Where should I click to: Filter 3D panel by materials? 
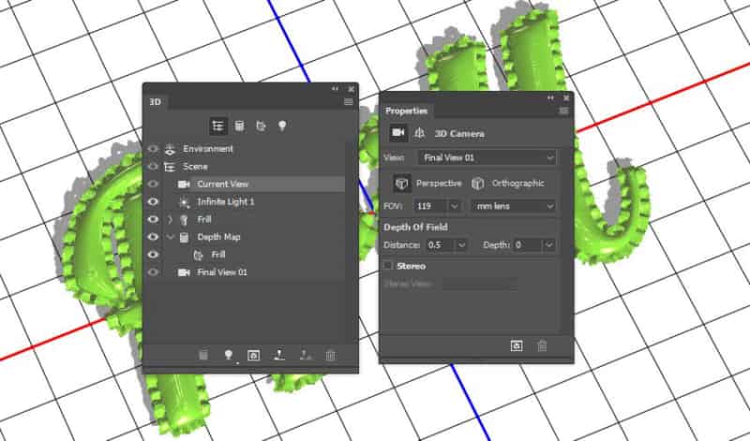pyautogui.click(x=261, y=126)
